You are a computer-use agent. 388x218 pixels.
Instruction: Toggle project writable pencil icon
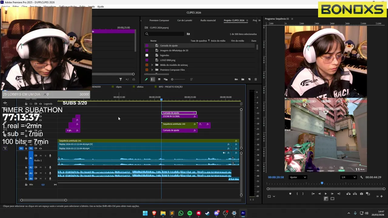pos(146,79)
